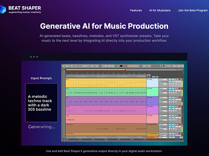Toggle the yellow automation arm icon

coord(131,66)
